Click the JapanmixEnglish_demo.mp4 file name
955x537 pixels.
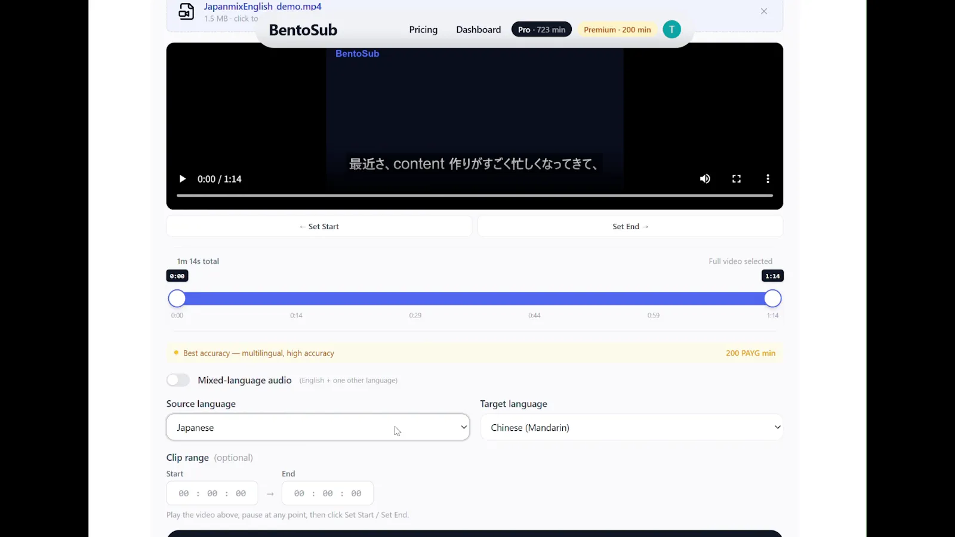(263, 7)
